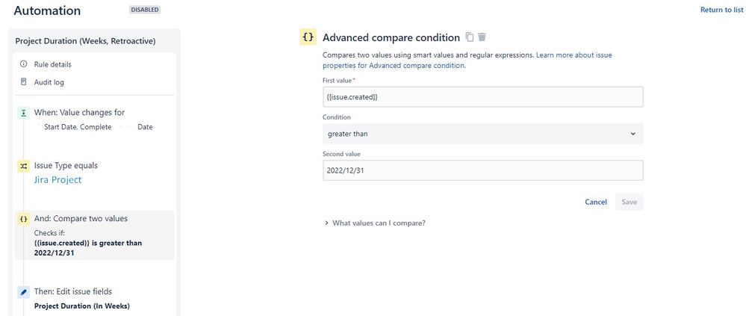
Task: Click the copy component icon
Action: pos(470,37)
